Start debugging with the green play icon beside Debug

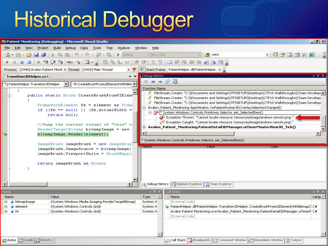point(118,55)
